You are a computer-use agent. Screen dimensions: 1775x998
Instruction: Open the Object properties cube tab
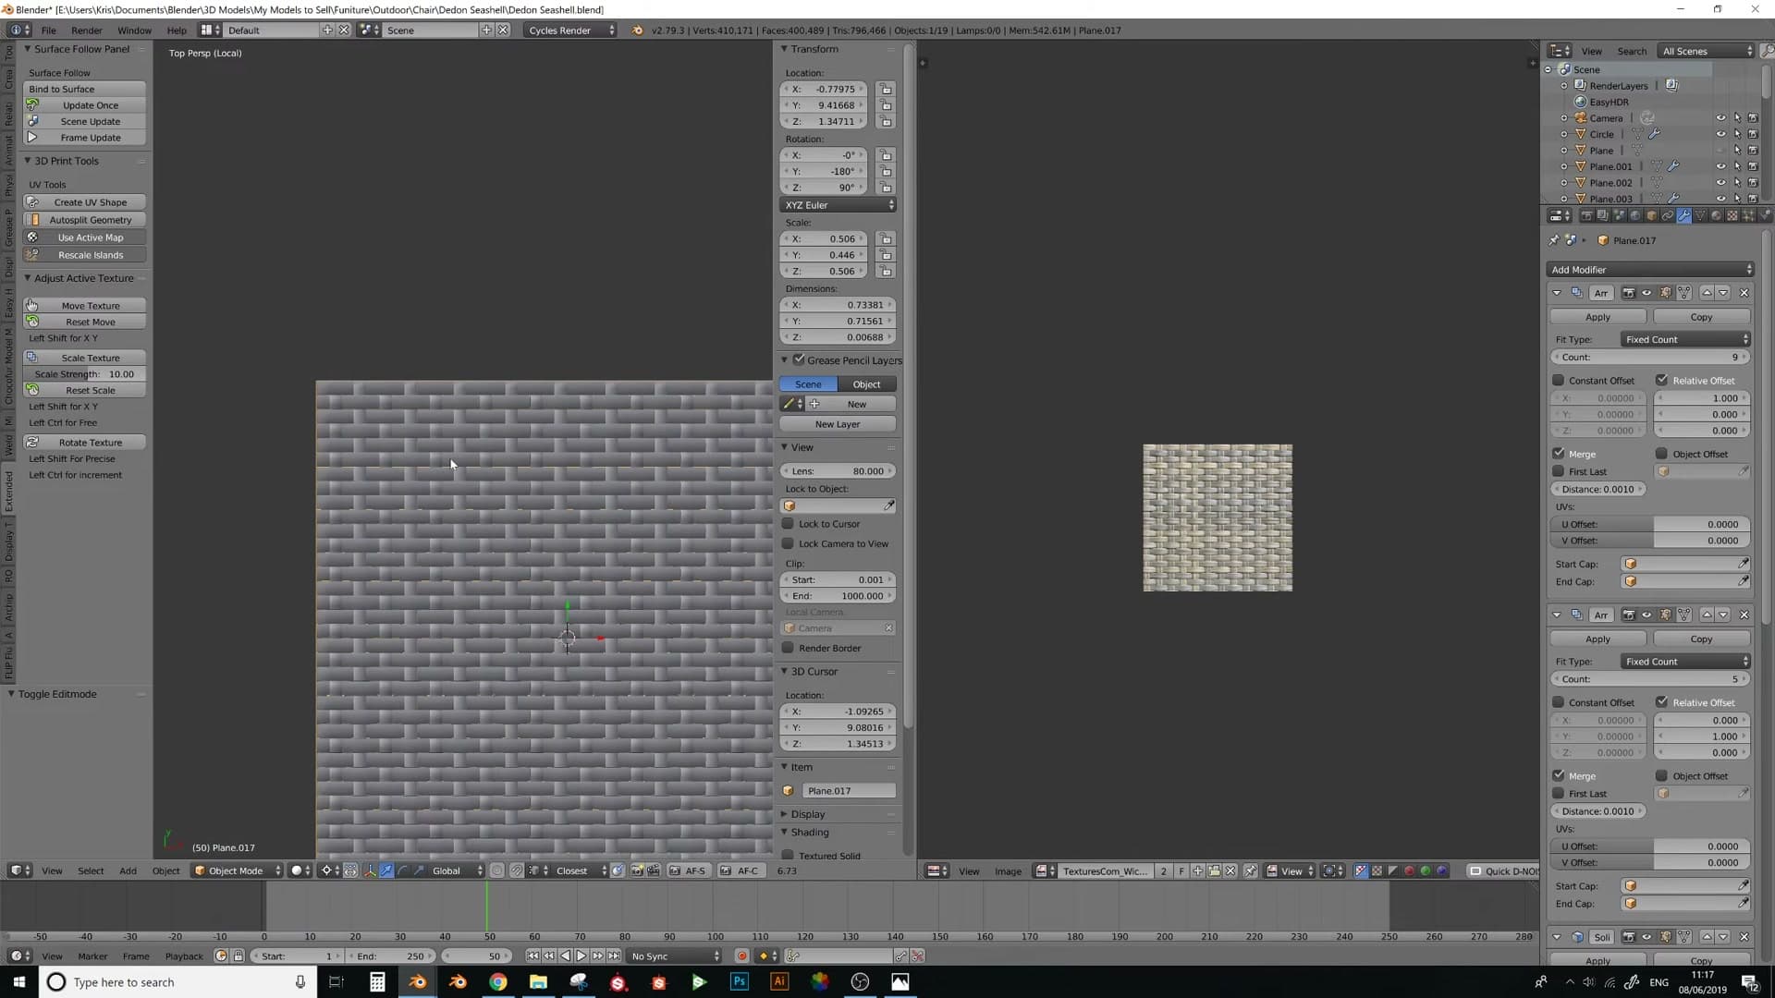click(1651, 215)
